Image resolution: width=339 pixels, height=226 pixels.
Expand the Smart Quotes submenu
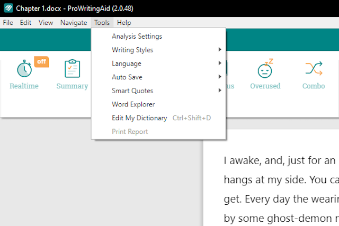(159, 91)
